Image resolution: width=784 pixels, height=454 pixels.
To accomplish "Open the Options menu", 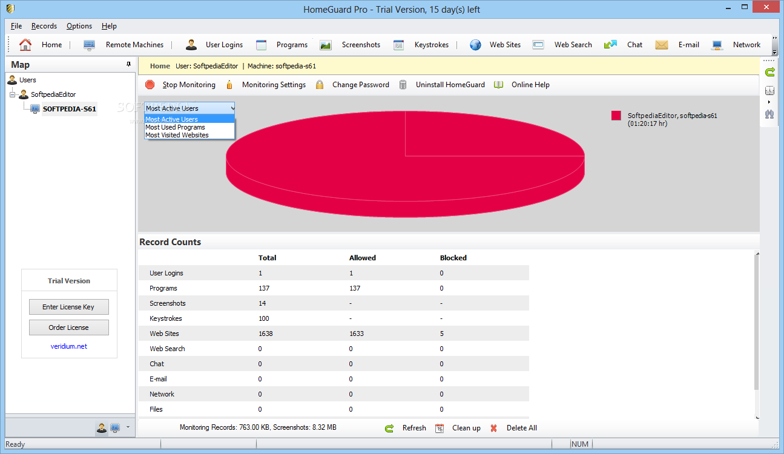I will (79, 26).
